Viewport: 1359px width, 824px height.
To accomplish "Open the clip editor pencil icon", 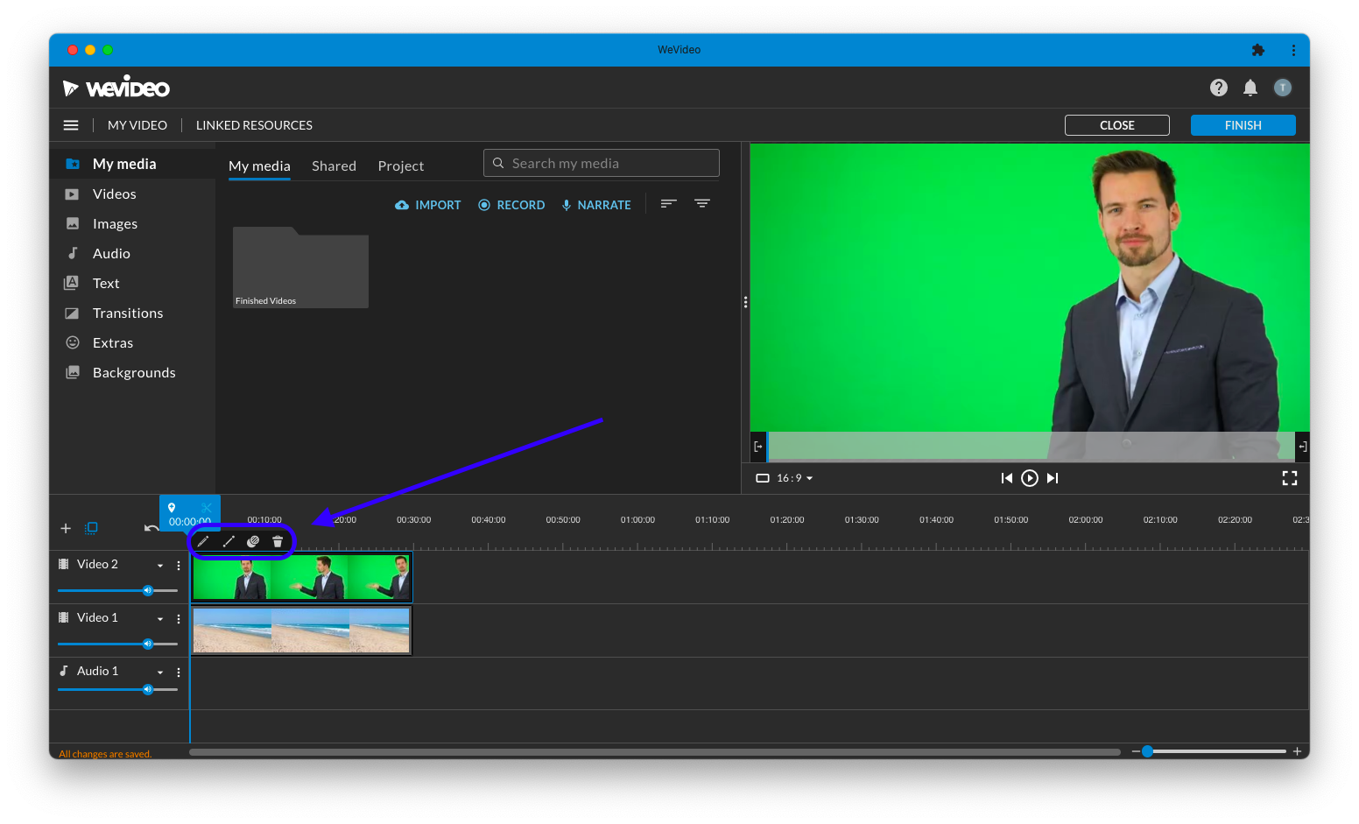I will point(203,541).
